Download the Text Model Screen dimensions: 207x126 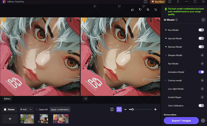202,63
